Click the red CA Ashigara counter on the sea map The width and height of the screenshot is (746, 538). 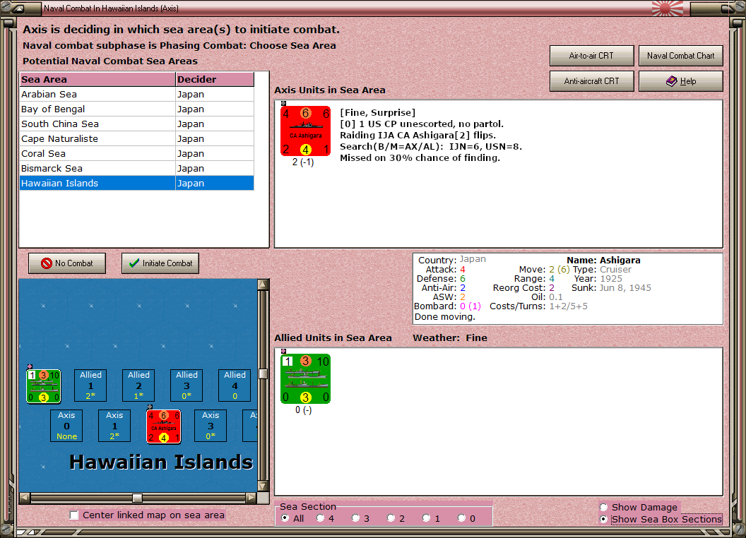click(x=164, y=426)
